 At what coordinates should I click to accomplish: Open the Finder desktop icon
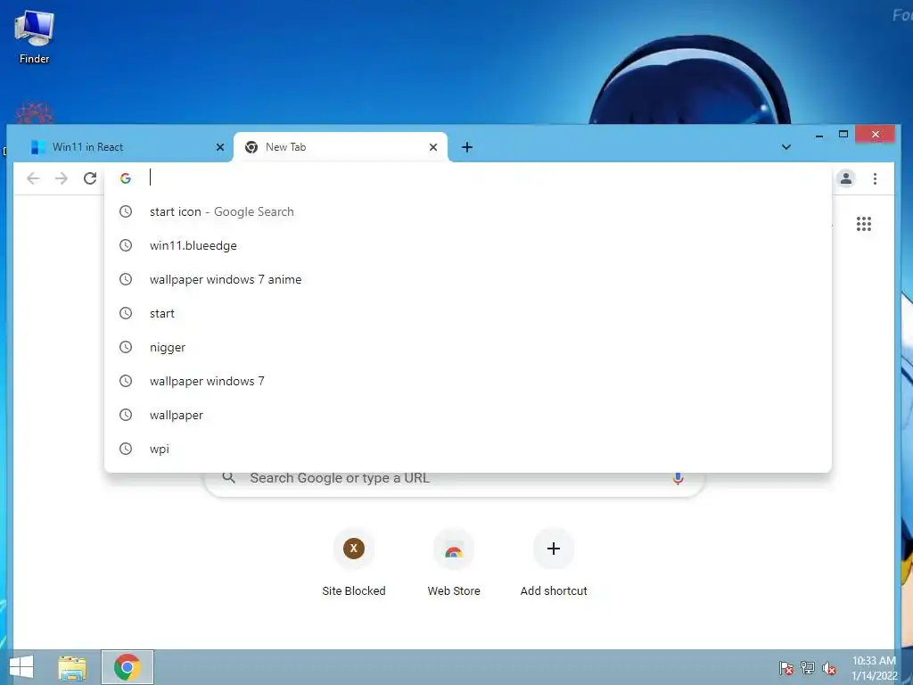[35, 37]
